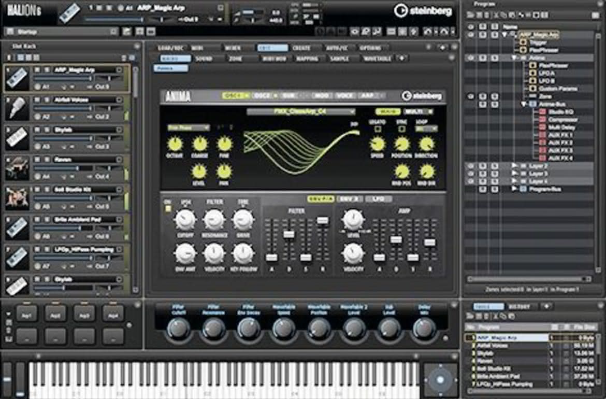Viewport: 606px width, 399px height.
Task: Click the Program-Bus icon in program tree
Action: [x=523, y=189]
